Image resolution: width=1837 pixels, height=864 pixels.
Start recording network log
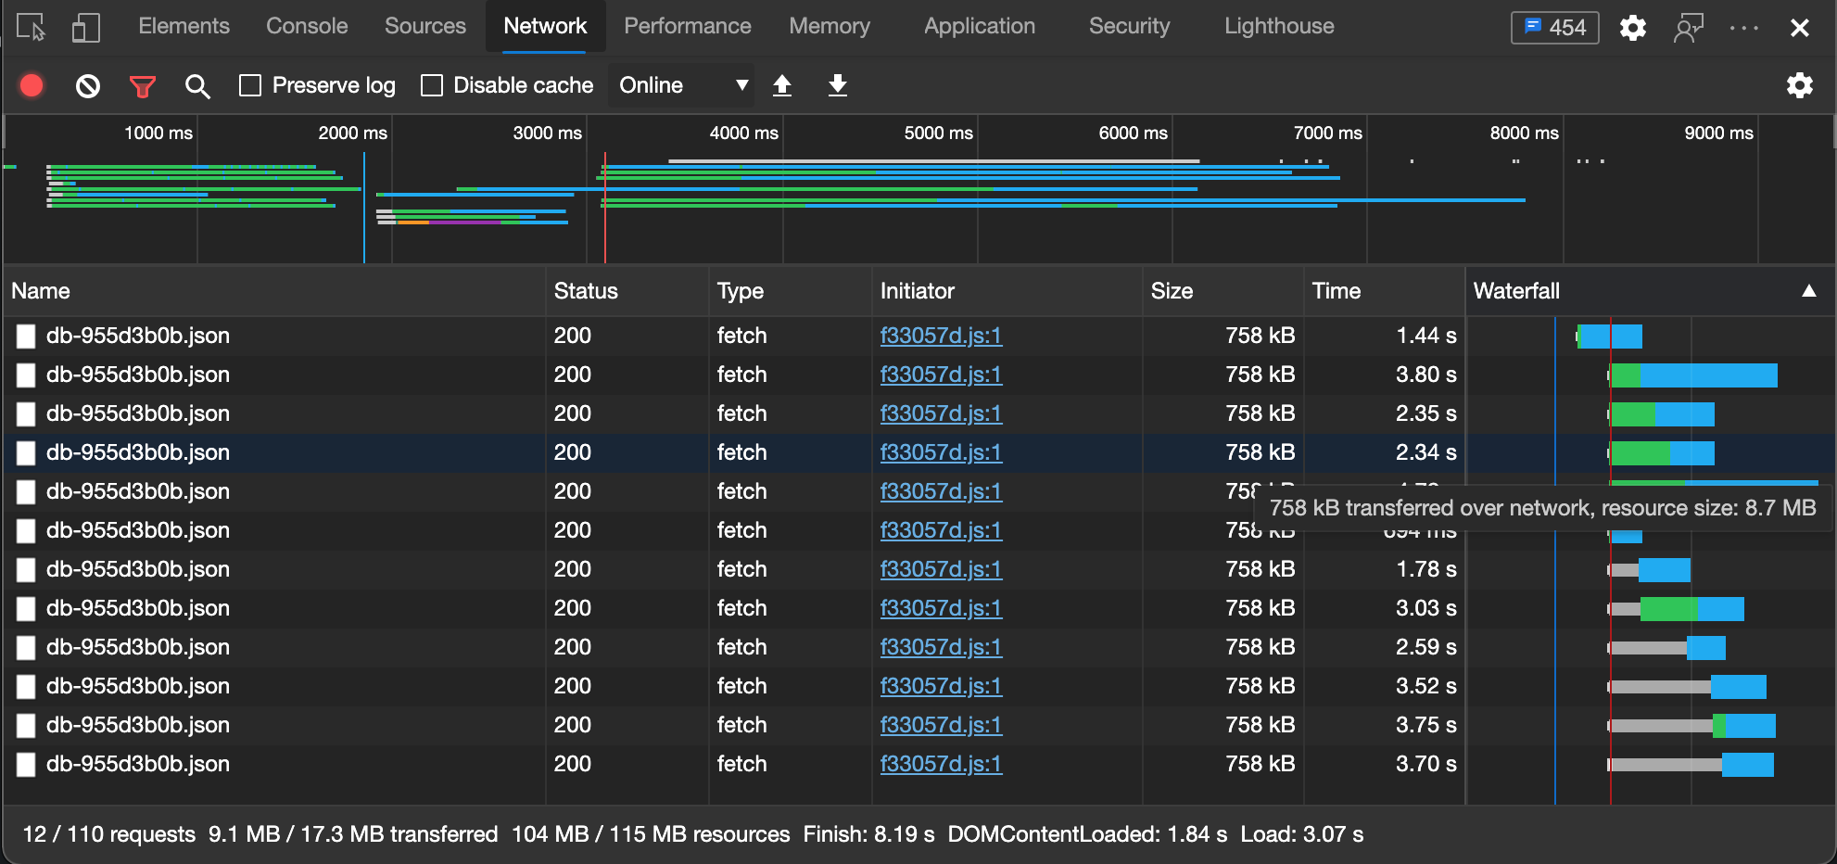point(32,85)
